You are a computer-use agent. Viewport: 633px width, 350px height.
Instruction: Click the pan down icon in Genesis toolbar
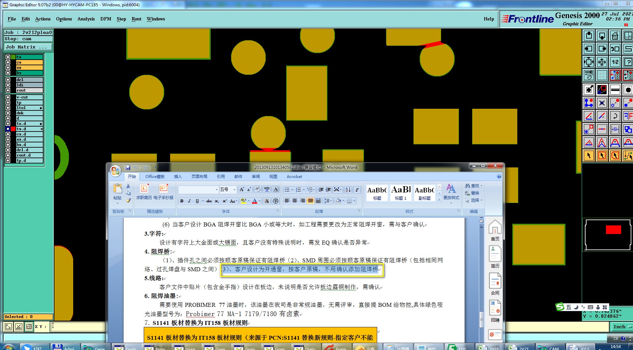(x=602, y=36)
